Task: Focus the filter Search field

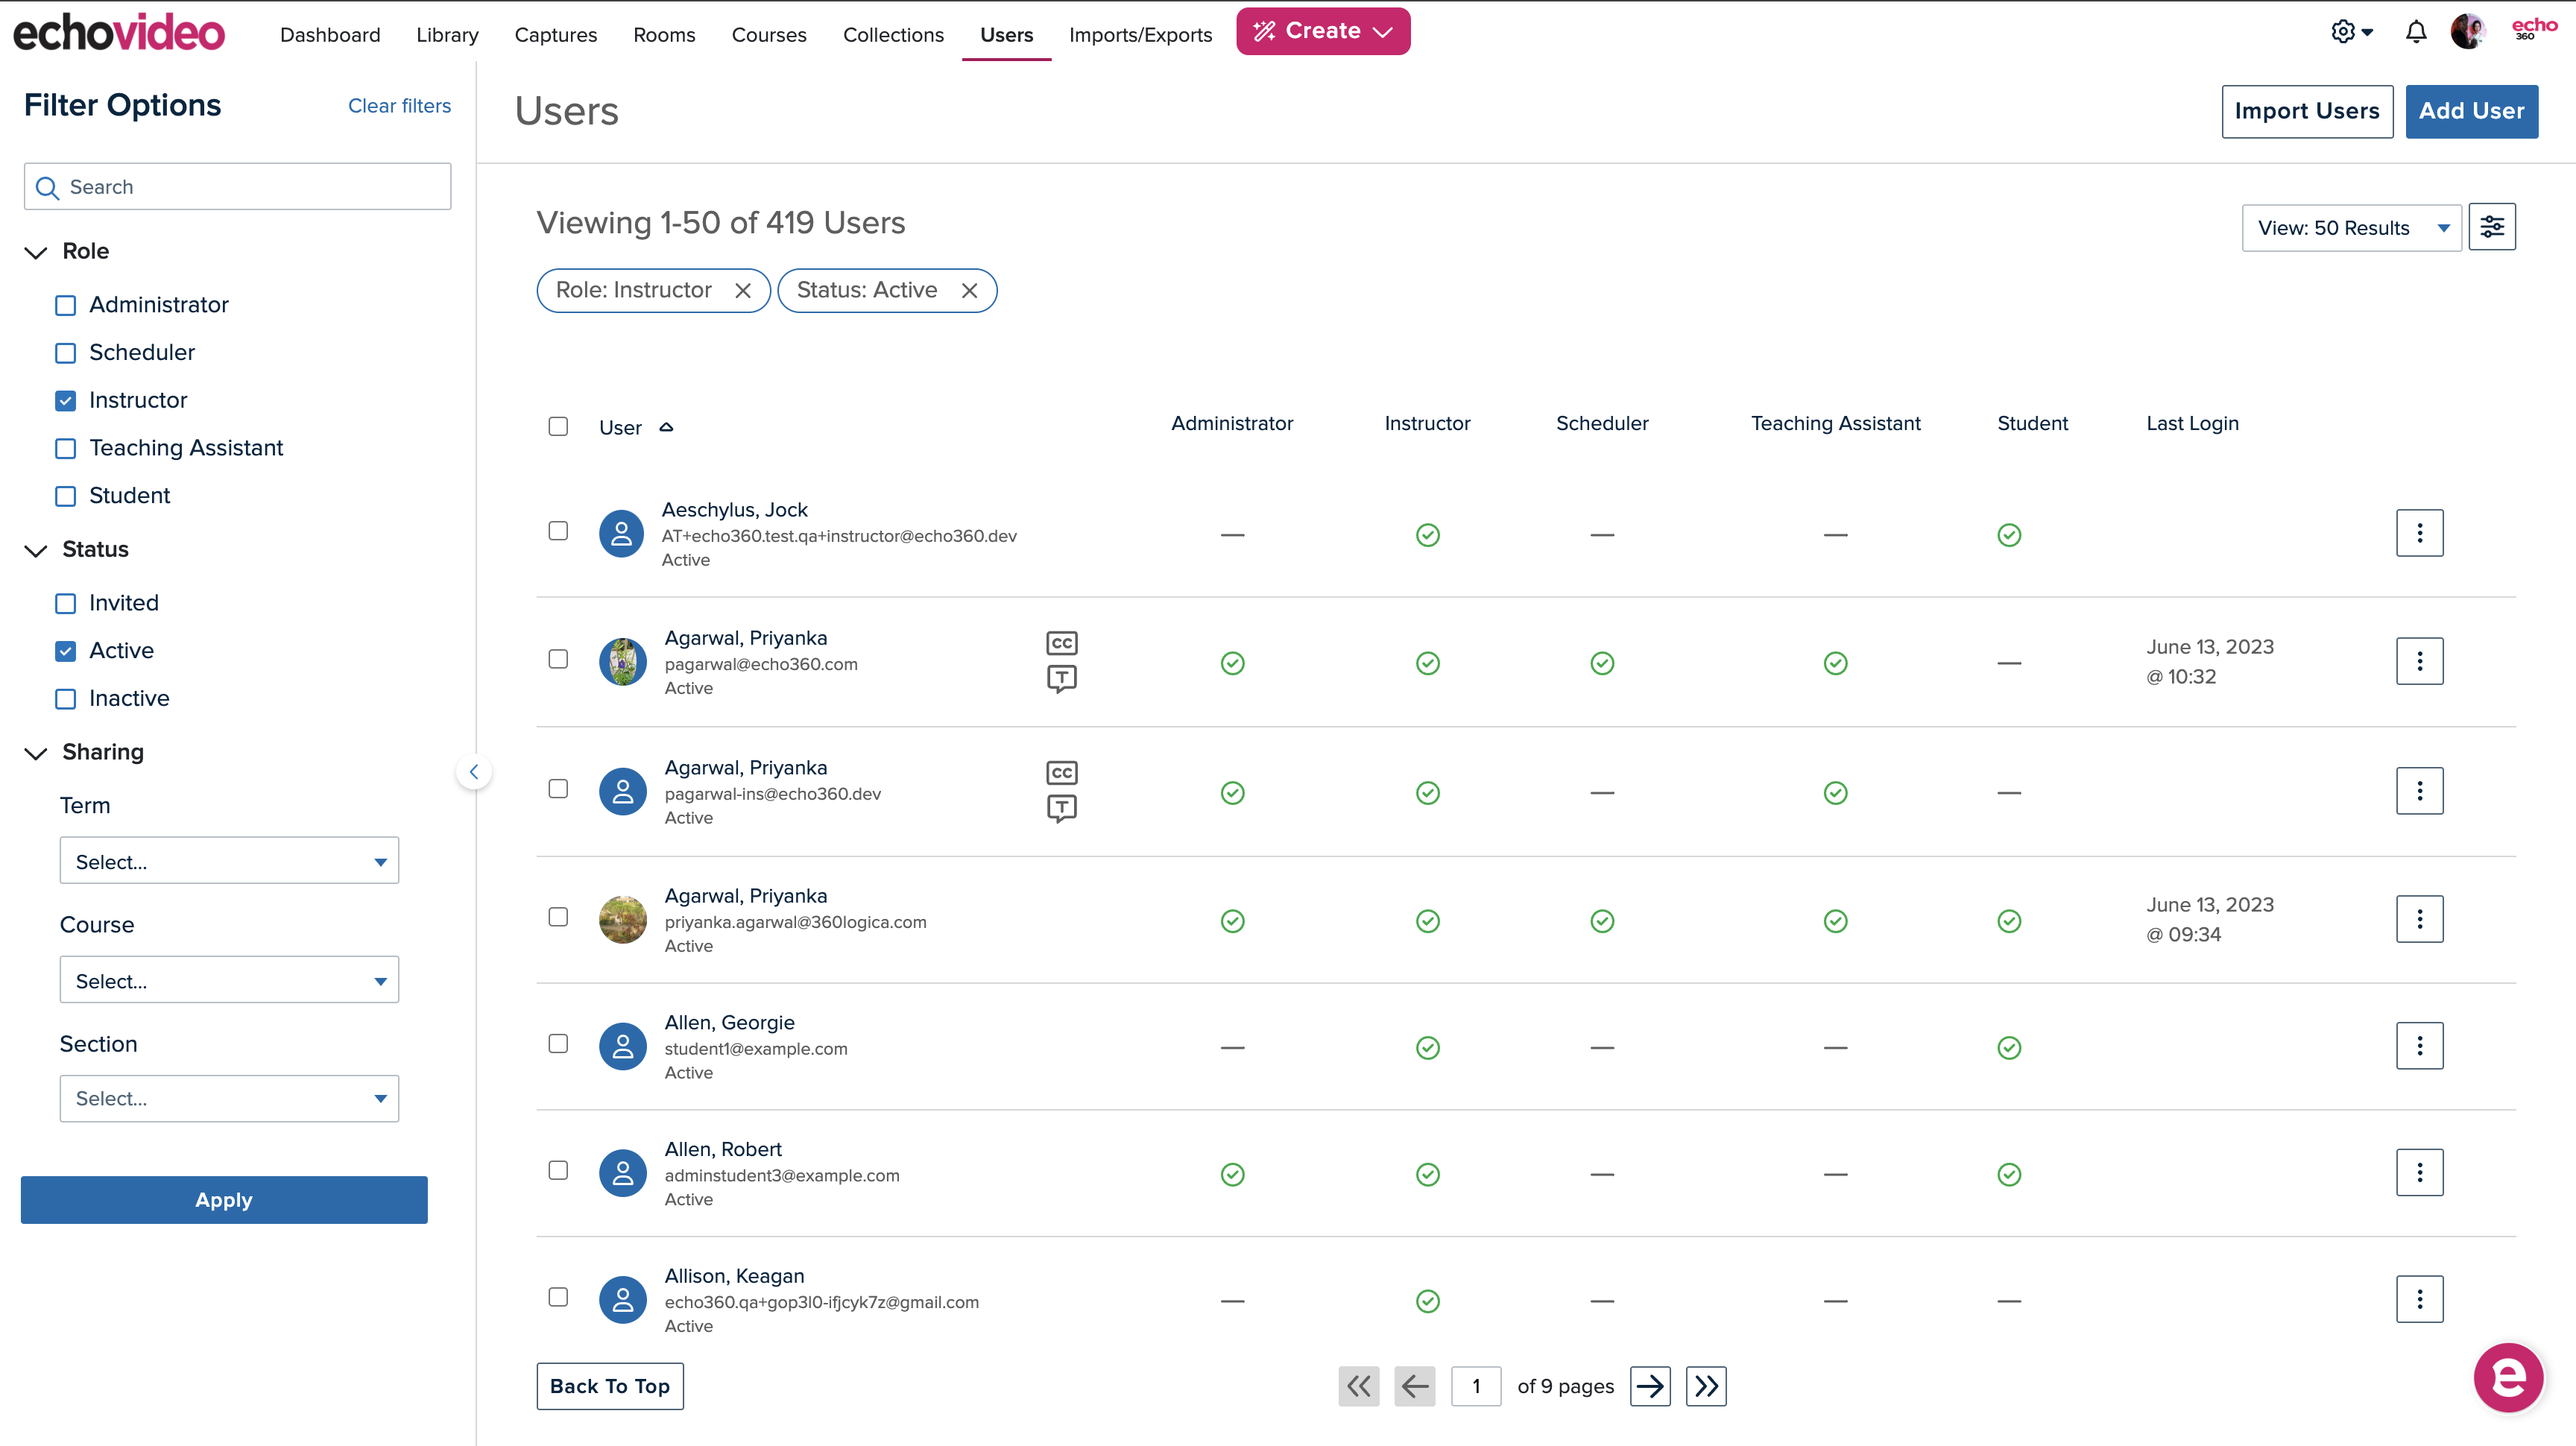Action: pyautogui.click(x=237, y=187)
